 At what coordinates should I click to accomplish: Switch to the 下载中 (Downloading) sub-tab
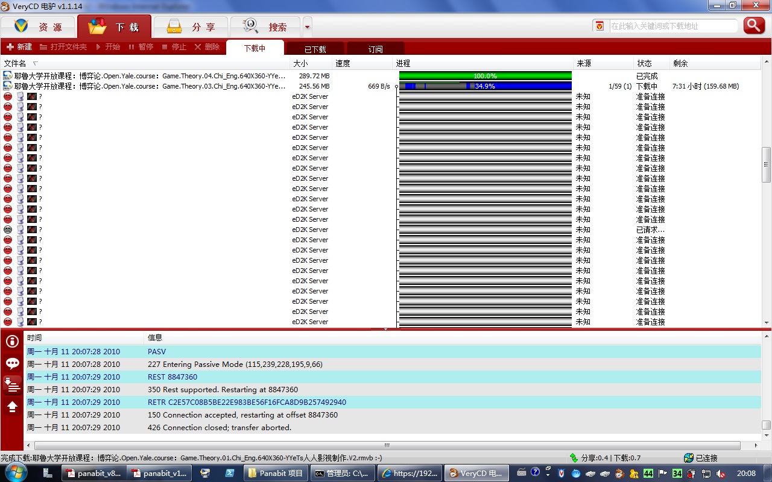tap(255, 48)
